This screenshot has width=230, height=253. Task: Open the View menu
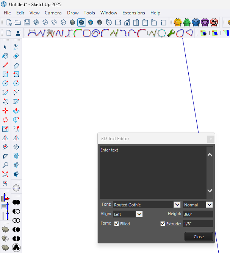[x=34, y=13]
